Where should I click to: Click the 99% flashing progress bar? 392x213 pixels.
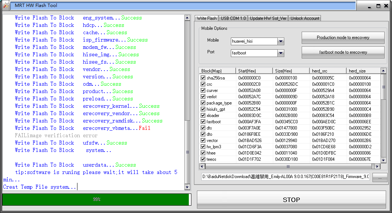click(97, 199)
